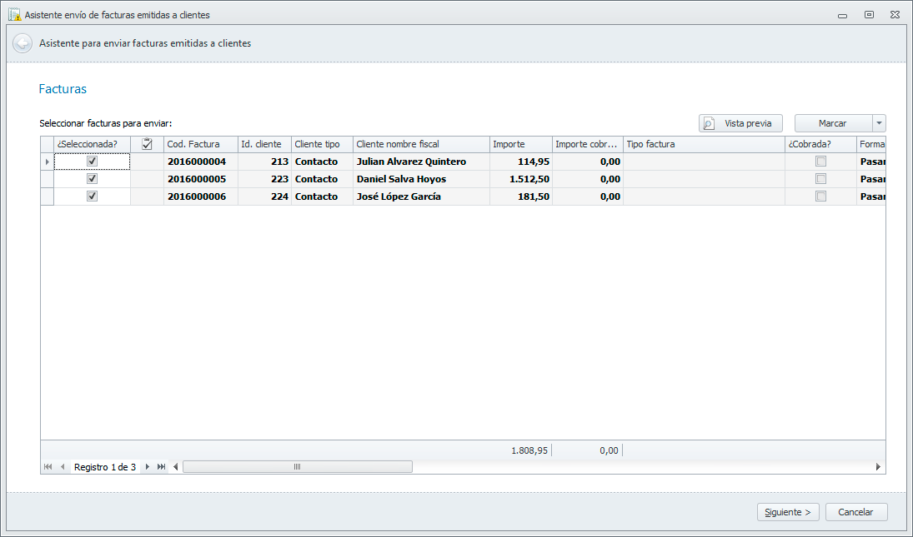This screenshot has width=913, height=537.
Task: Click client id 223 cell
Action: click(x=265, y=179)
